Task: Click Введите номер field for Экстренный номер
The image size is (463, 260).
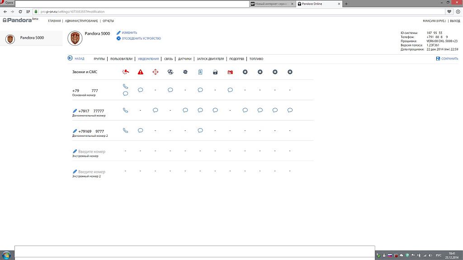Action: tap(92, 152)
